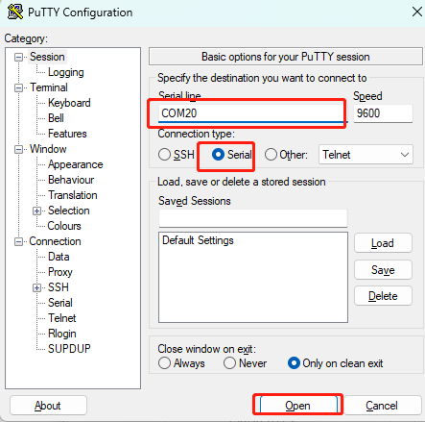Collapse the Connection category node
The image size is (425, 422).
click(19, 241)
